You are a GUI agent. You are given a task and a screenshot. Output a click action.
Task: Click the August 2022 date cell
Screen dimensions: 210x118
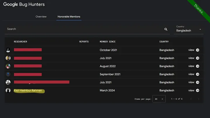click(108, 66)
